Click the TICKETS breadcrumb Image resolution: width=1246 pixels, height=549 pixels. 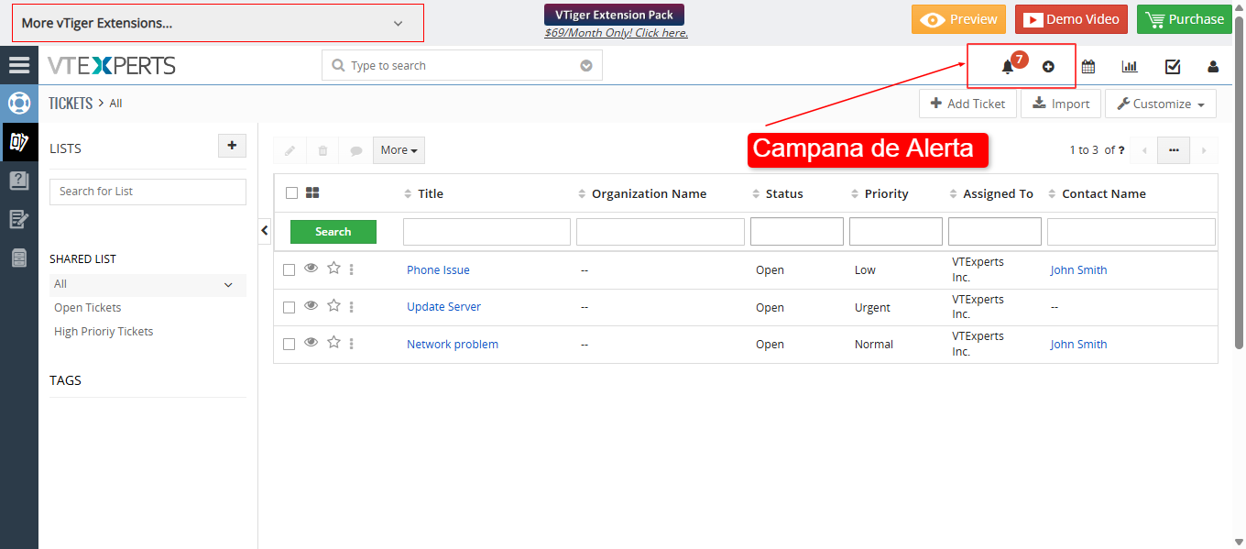pyautogui.click(x=71, y=104)
